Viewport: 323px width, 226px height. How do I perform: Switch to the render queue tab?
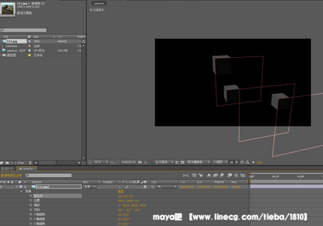(8, 169)
